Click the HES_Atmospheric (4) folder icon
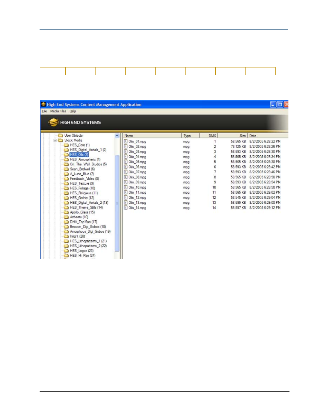The height and width of the screenshot is (416, 323). [x=66, y=159]
